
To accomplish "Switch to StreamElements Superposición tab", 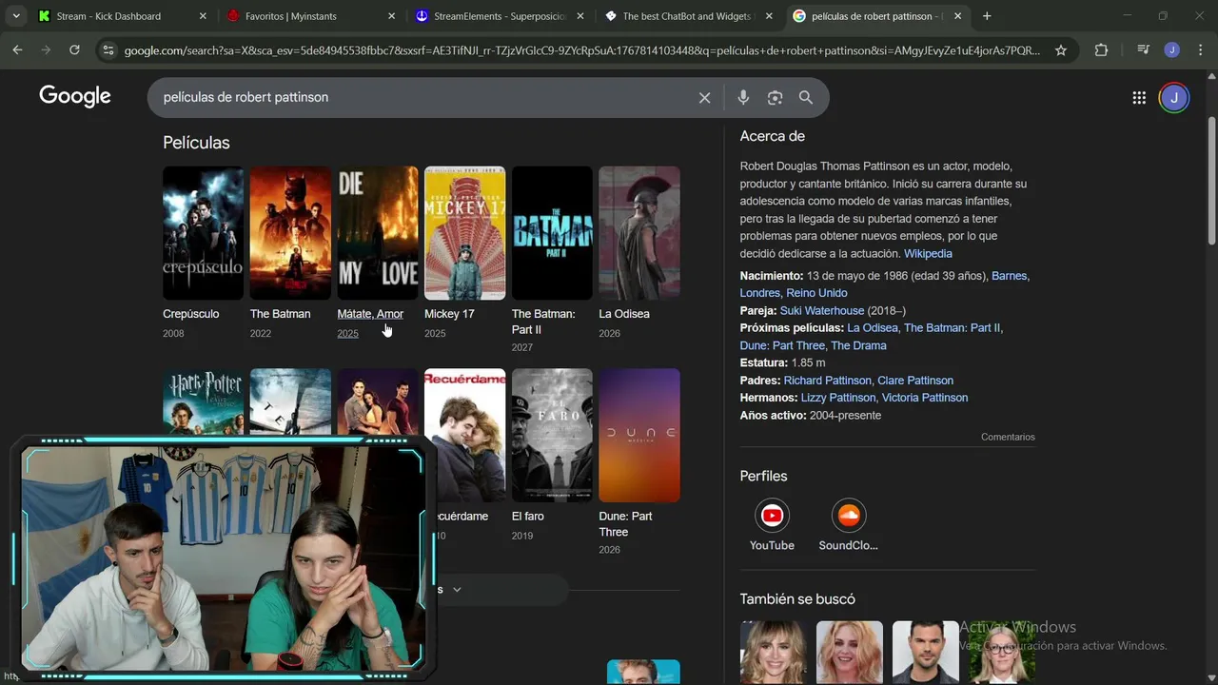I will (500, 16).
